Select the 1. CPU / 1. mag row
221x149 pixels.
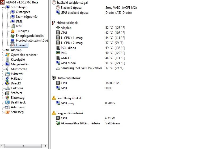coord(91,38)
